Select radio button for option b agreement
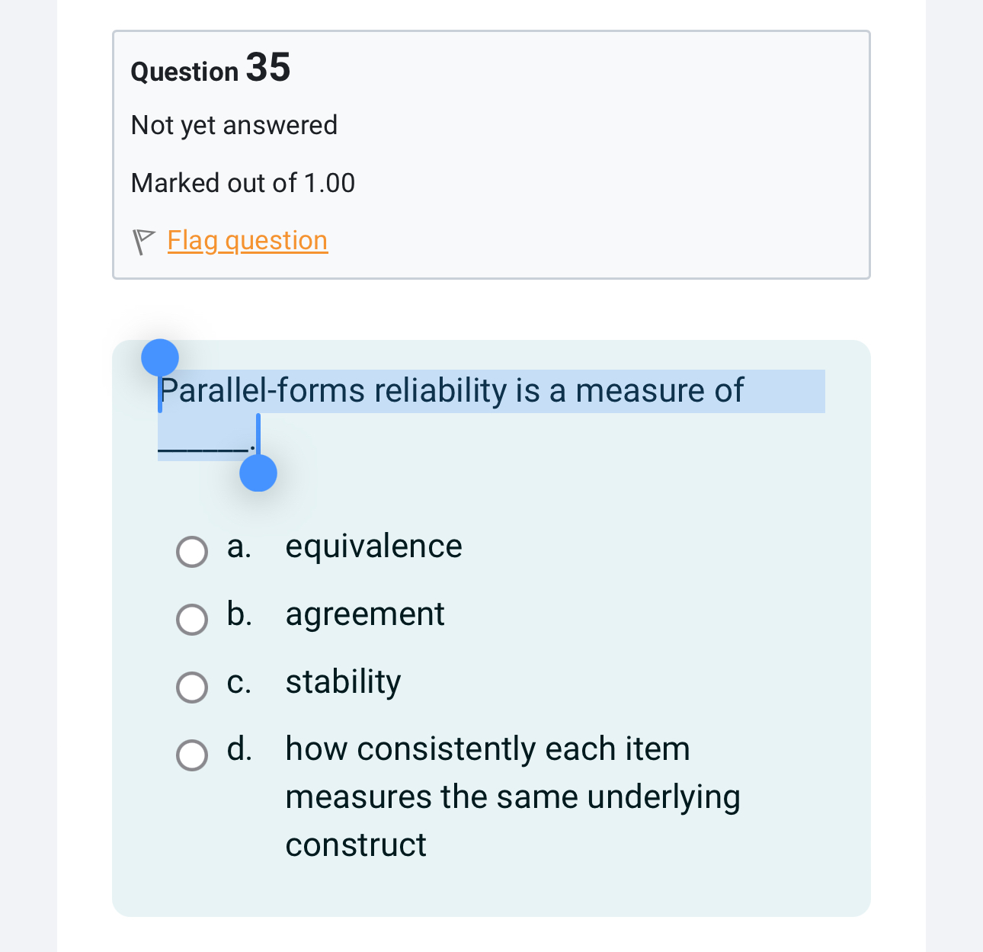 pyautogui.click(x=192, y=619)
